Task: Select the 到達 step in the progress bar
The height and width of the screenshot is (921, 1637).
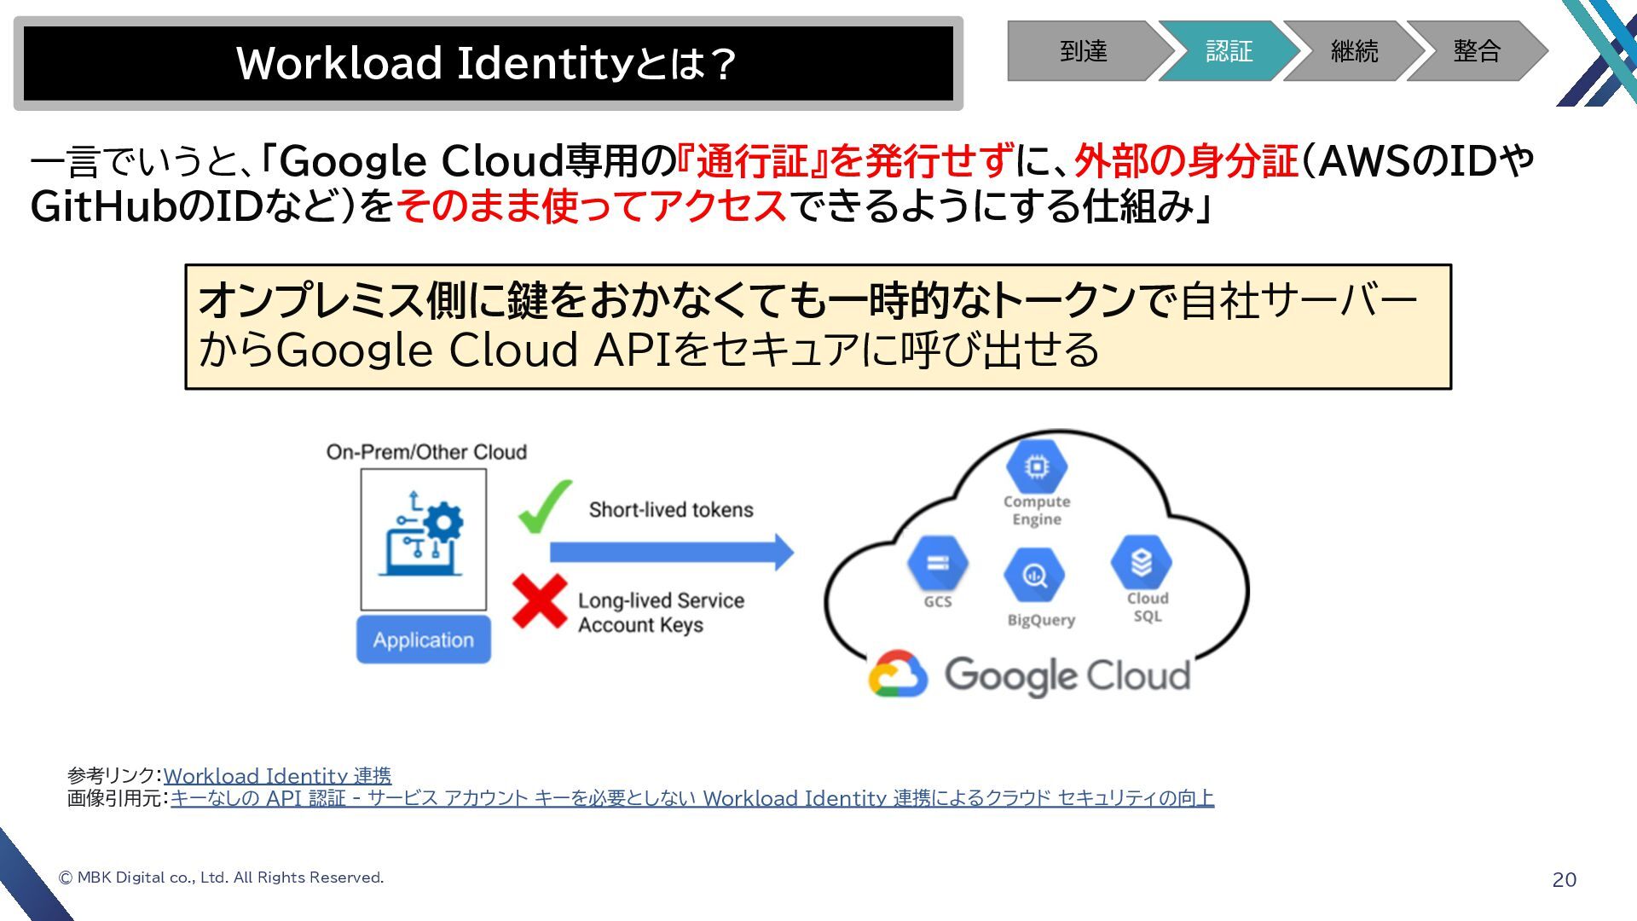Action: pos(1083,51)
